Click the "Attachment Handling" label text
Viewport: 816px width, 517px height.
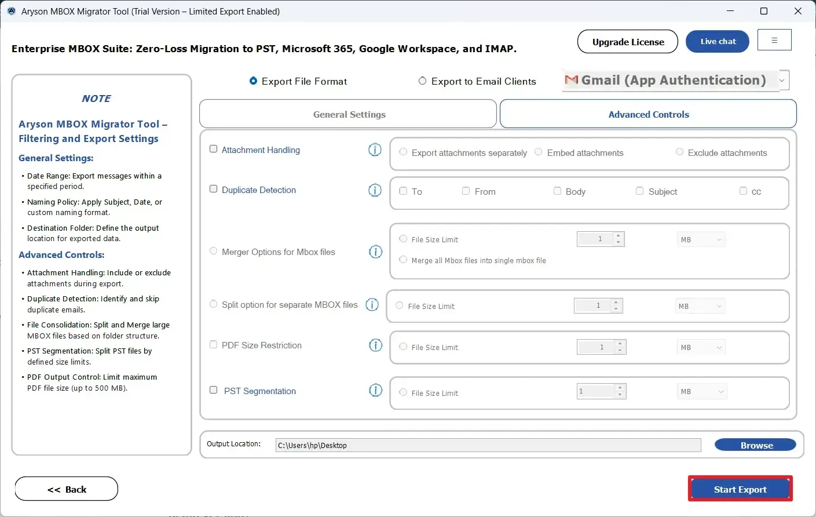261,150
